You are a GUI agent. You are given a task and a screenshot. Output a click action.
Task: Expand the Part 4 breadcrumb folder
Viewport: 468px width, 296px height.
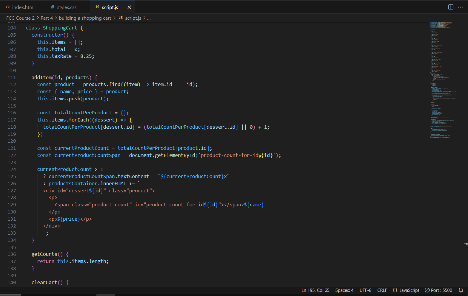(47, 18)
